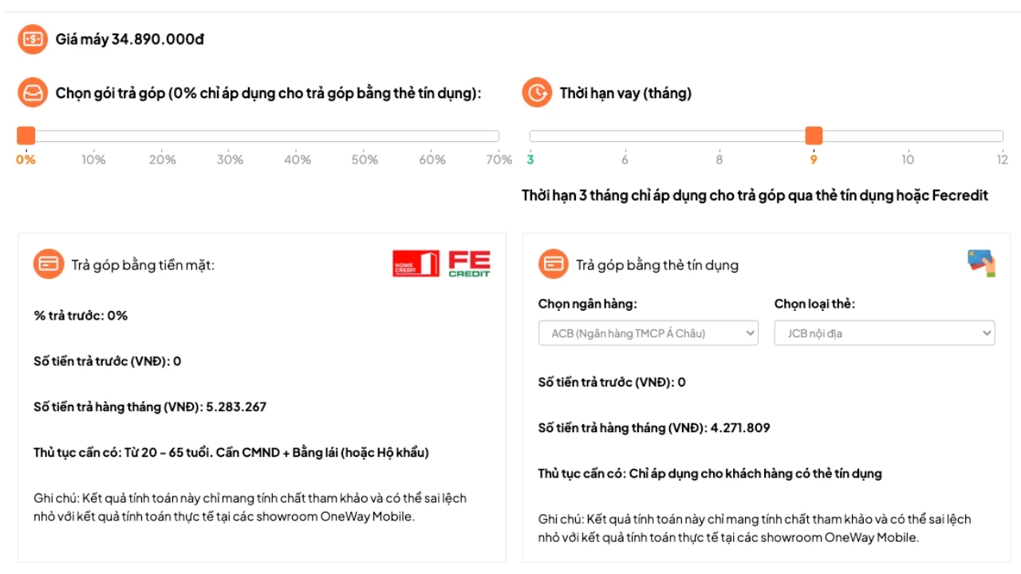
Task: Click the orange prepayment slider handle at 0%
Action: click(x=26, y=136)
